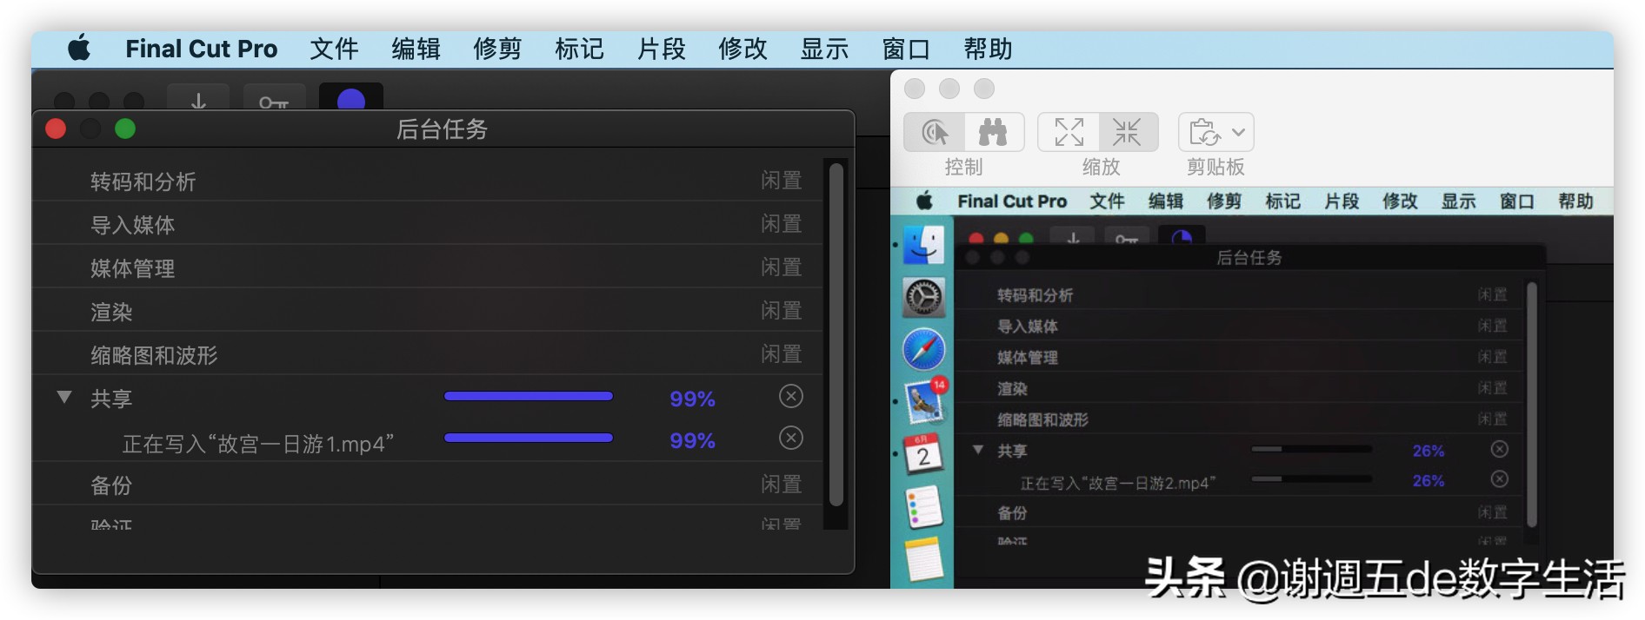
Task: Open the 窗口 menu in main menu bar
Action: [x=906, y=49]
